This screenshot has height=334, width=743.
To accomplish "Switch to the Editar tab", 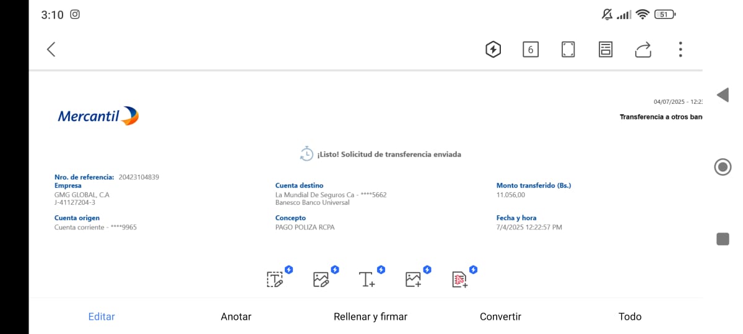I will click(x=102, y=316).
